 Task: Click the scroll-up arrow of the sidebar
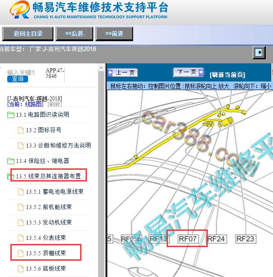point(101,67)
